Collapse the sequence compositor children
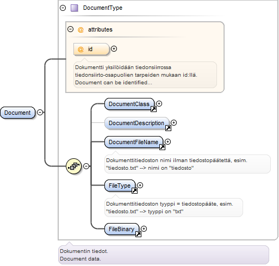The height and width of the screenshot is (266, 279). coord(86,166)
